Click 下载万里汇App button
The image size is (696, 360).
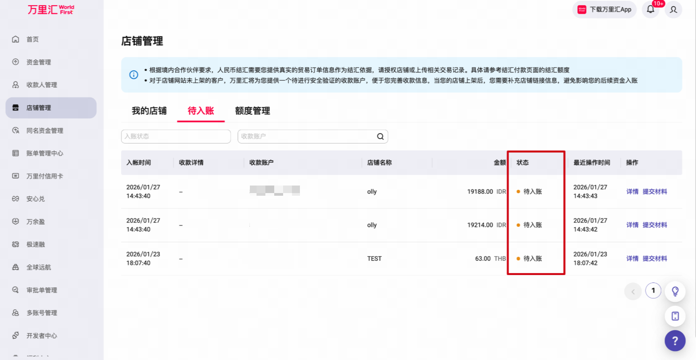pos(604,9)
